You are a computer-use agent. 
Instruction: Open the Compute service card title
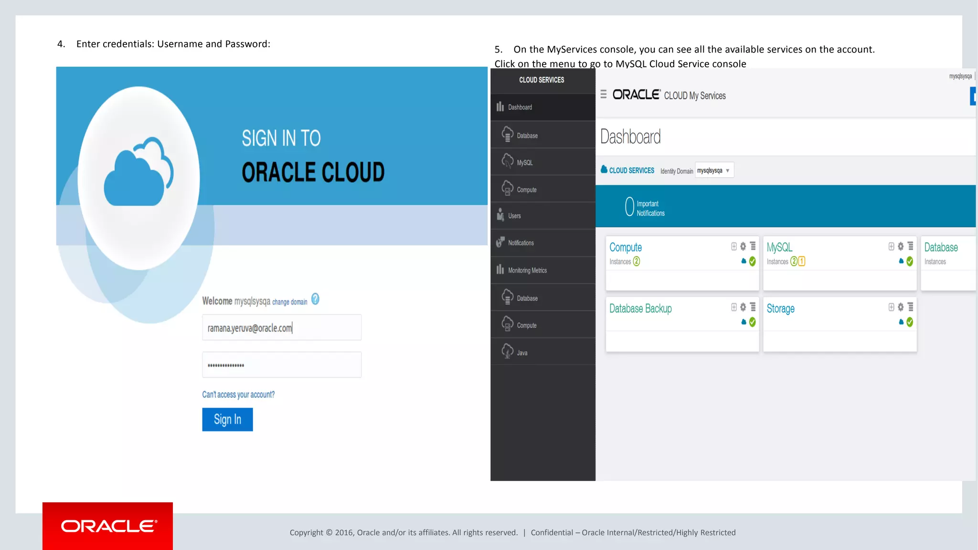(626, 247)
